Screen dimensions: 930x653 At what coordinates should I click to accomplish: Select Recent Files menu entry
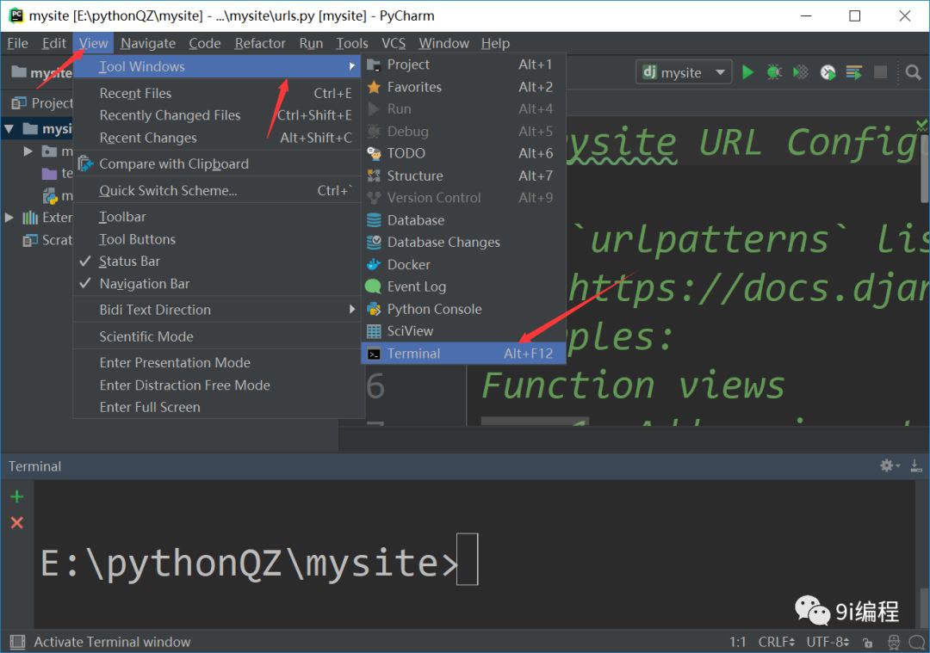(x=217, y=93)
